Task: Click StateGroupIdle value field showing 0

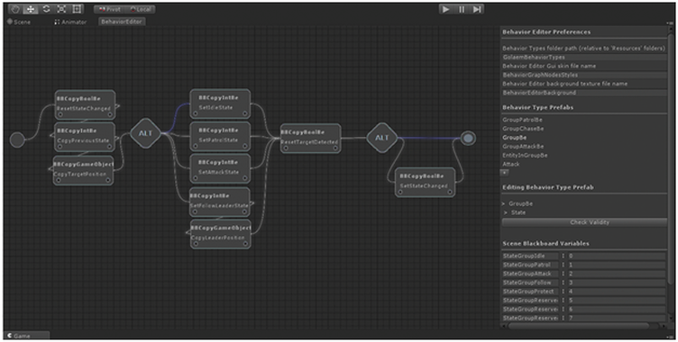Action: pos(616,256)
